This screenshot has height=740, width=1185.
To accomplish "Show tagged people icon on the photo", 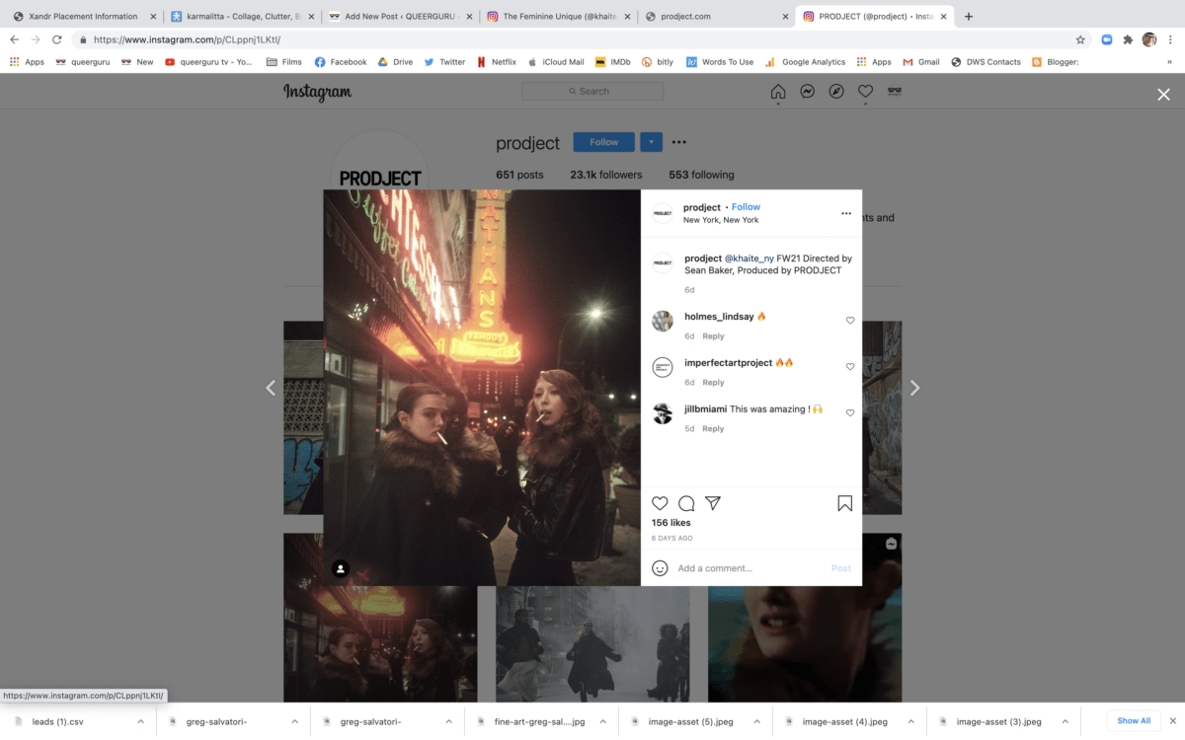I will (x=341, y=568).
